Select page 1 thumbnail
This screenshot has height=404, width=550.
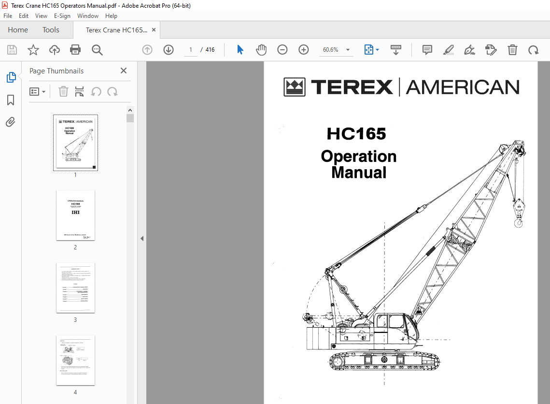pyautogui.click(x=75, y=143)
